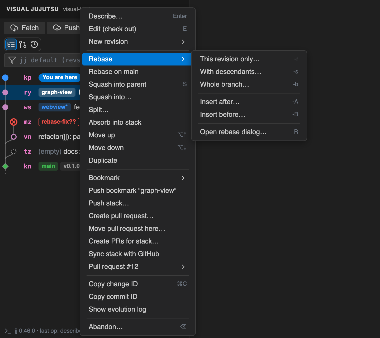Open the operation history clock icon
This screenshot has height=338, width=380.
coord(34,44)
